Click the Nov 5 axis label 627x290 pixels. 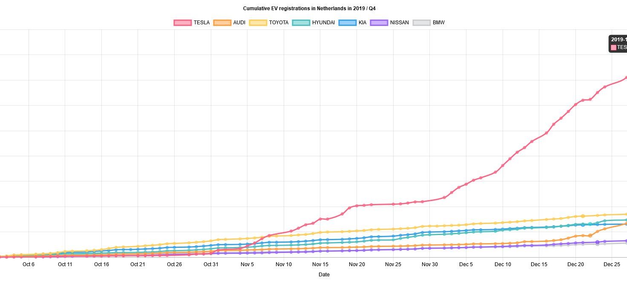click(247, 264)
